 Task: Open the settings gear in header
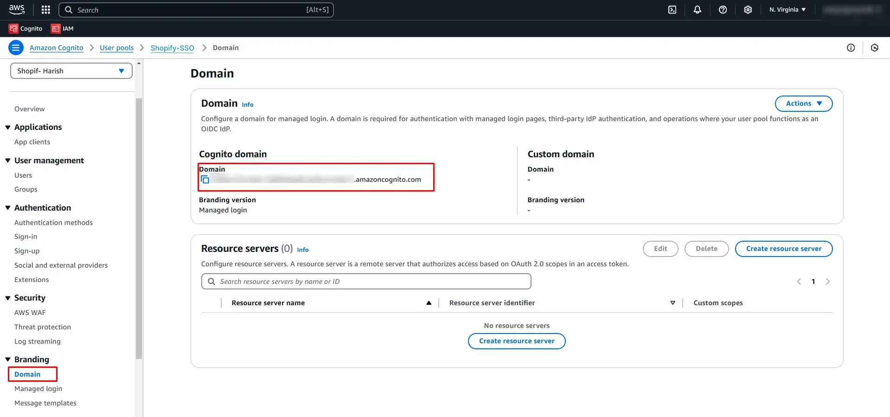[748, 10]
